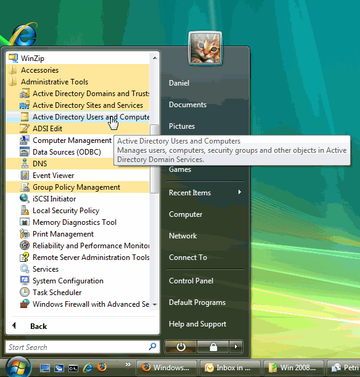The width and height of the screenshot is (360, 377).
Task: Launch the DNS manager icon
Action: pos(25,164)
